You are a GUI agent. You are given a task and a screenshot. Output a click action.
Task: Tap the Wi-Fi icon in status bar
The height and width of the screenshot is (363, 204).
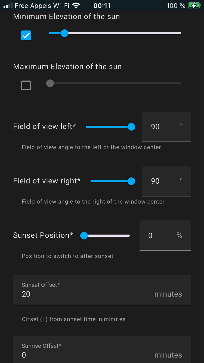coord(76,5)
